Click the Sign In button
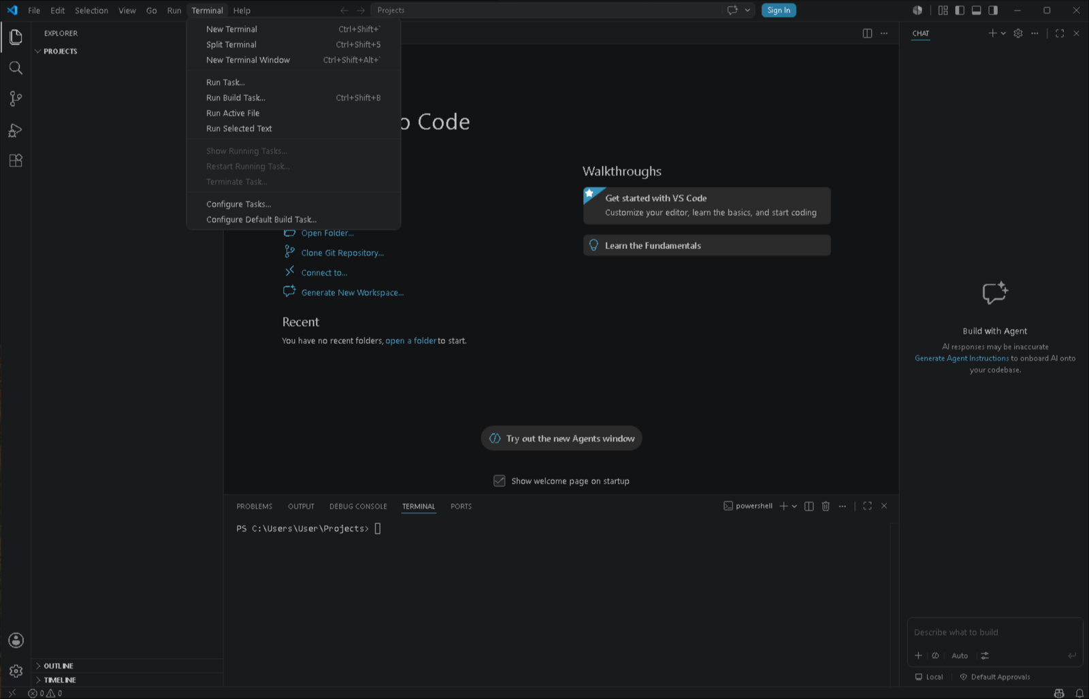The image size is (1089, 699). pos(779,10)
